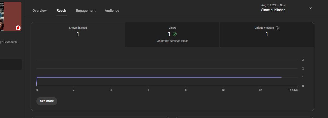Select the Unique viewers metric card
Viewport: 328px width, 118px height.
[267, 34]
